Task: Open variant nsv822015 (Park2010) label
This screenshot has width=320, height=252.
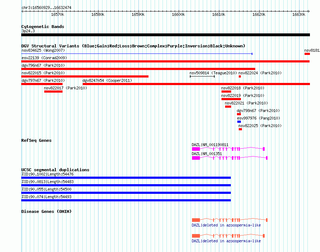Action: (43, 73)
